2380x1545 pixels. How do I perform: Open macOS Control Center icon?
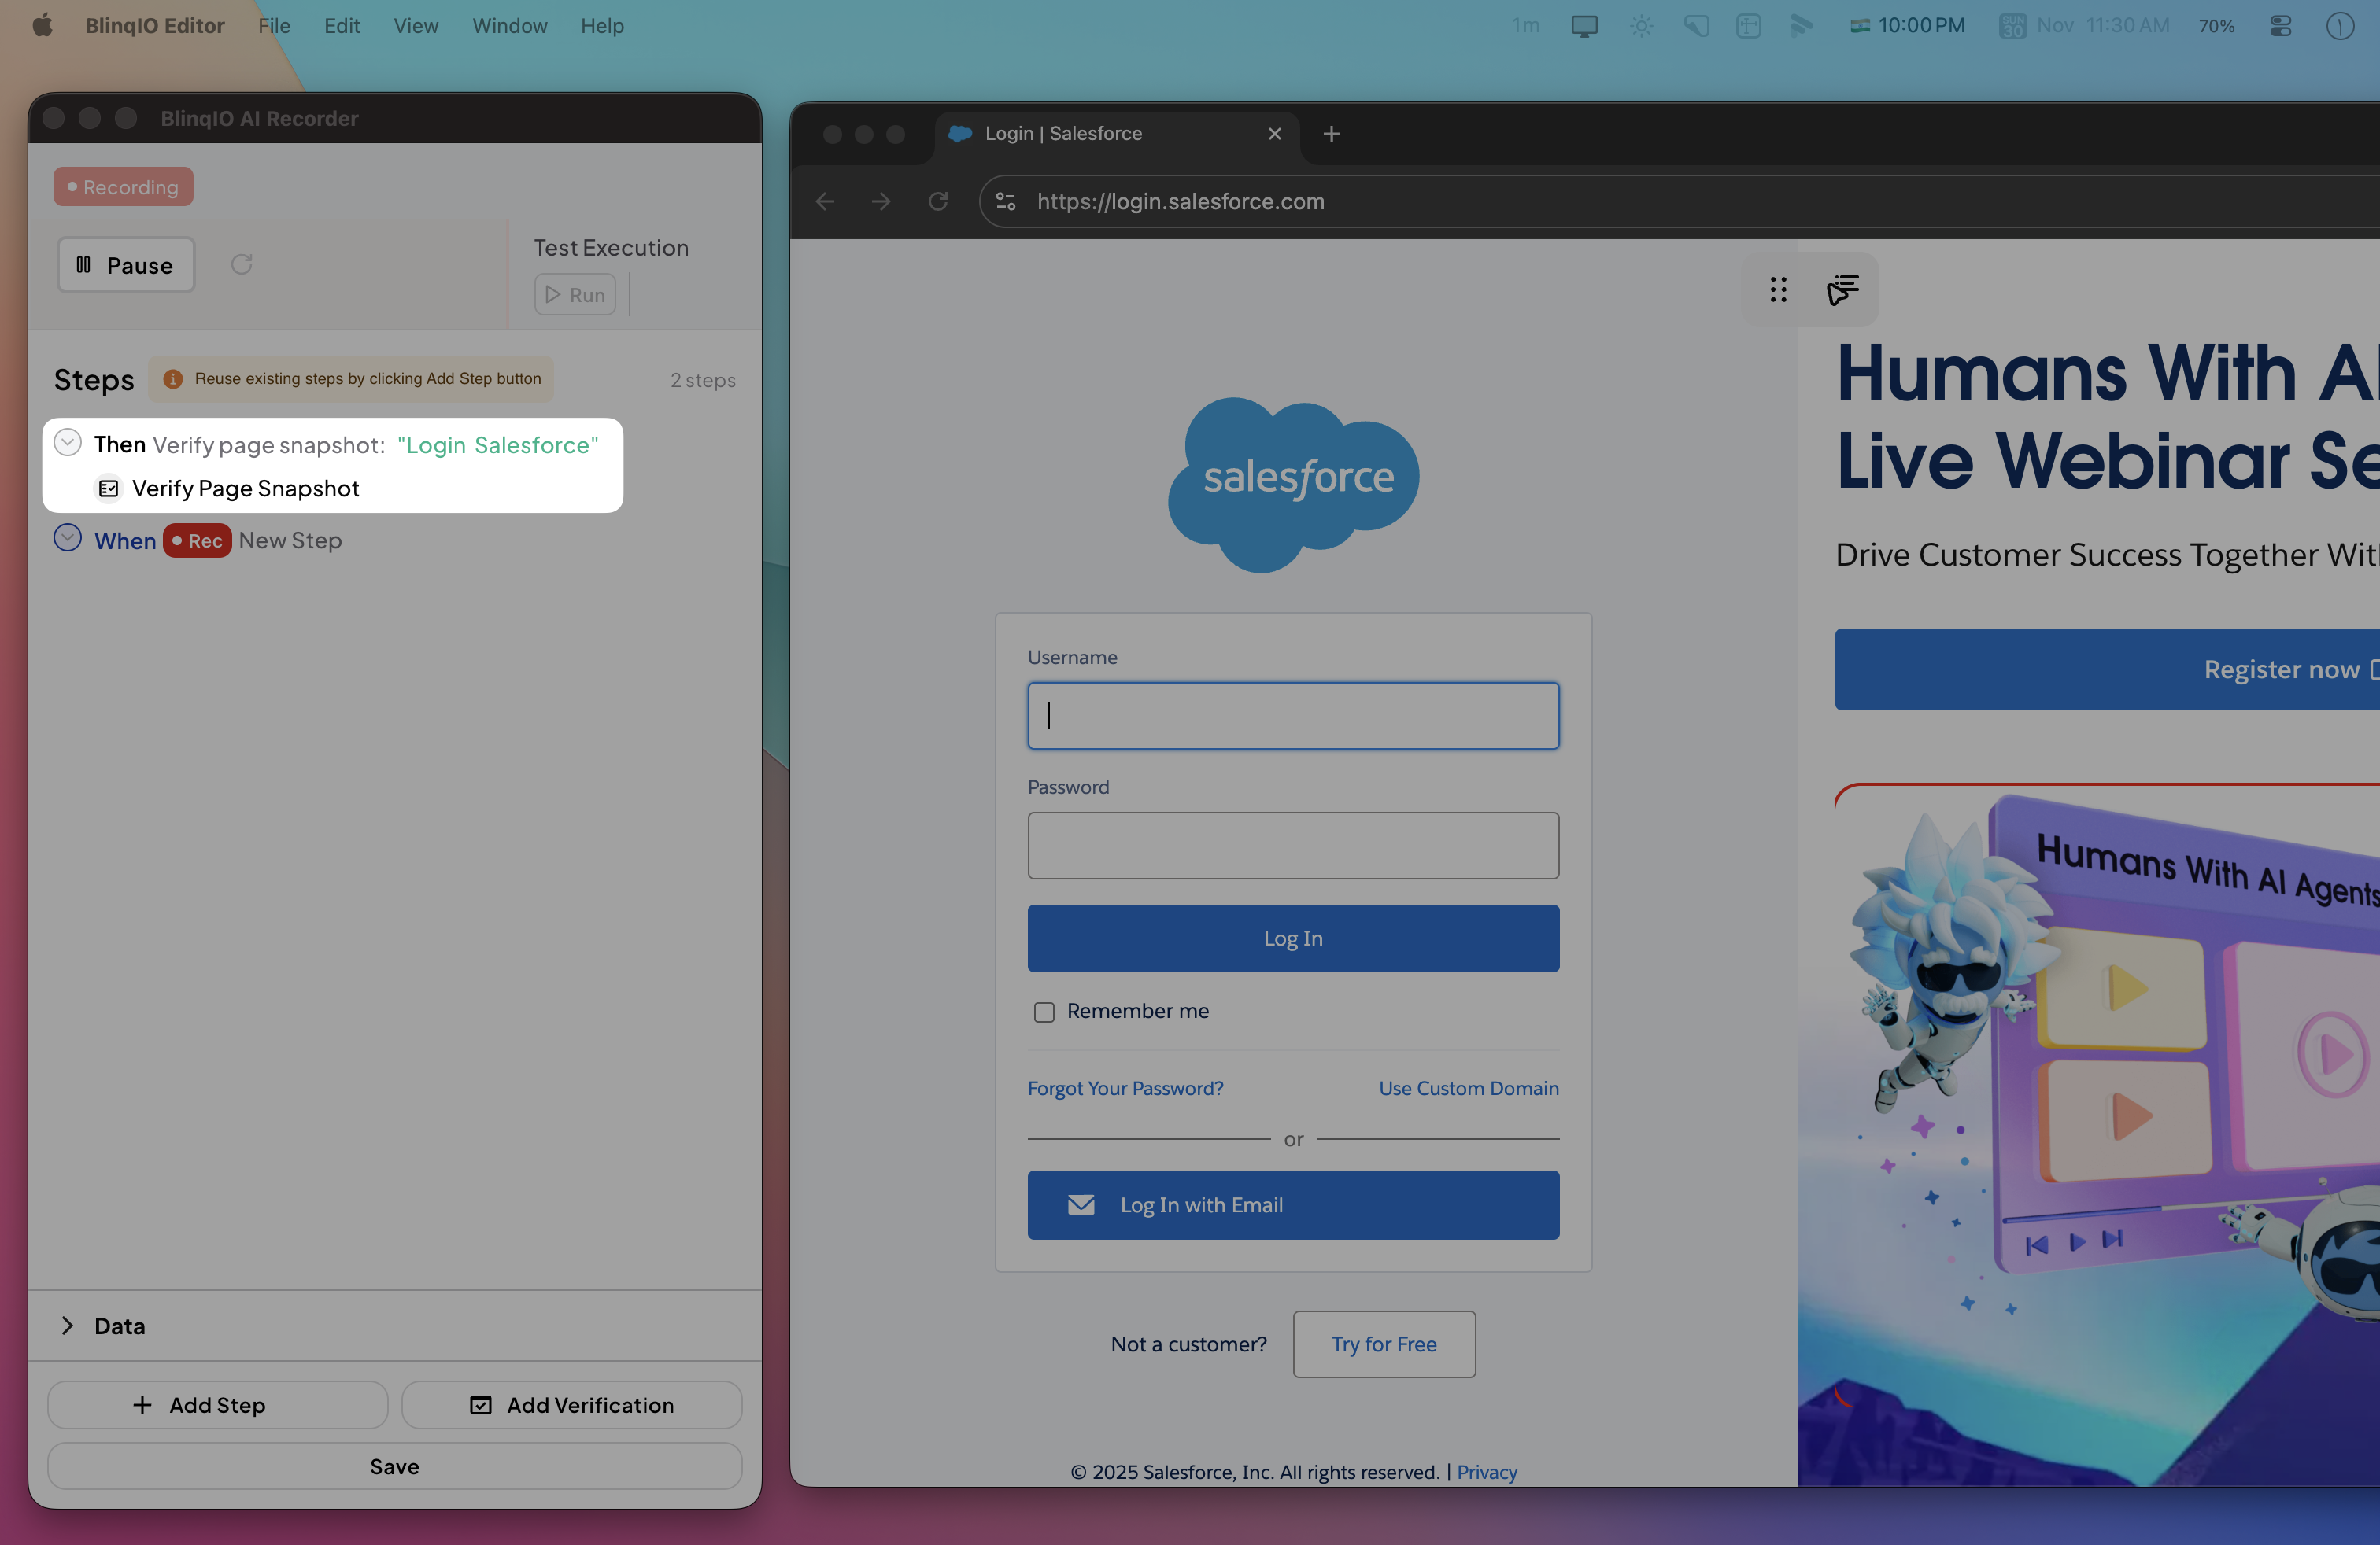coord(2280,26)
